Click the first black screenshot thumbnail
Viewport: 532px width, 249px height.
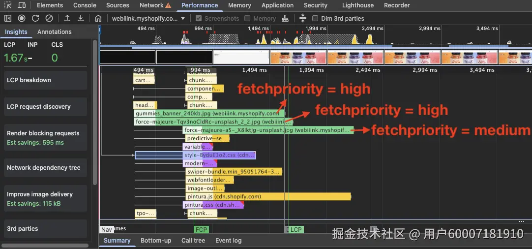point(127,57)
